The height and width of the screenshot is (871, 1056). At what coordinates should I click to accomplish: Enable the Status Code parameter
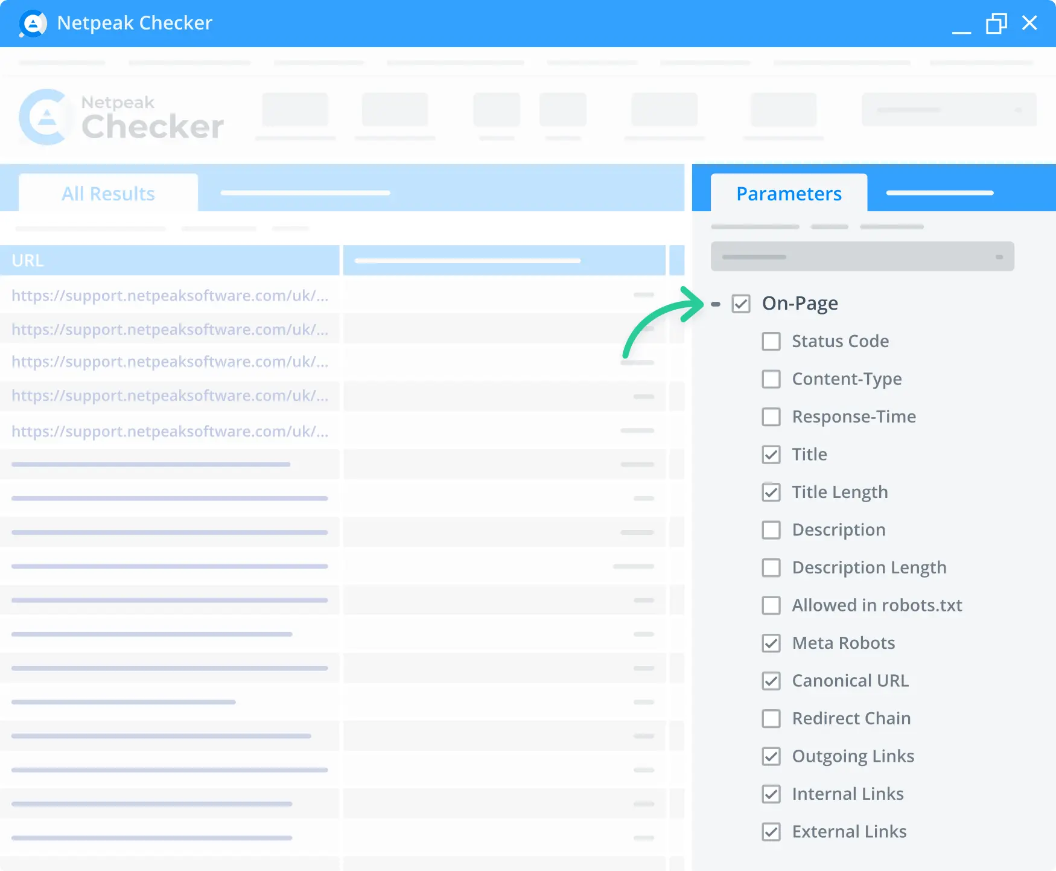click(771, 341)
